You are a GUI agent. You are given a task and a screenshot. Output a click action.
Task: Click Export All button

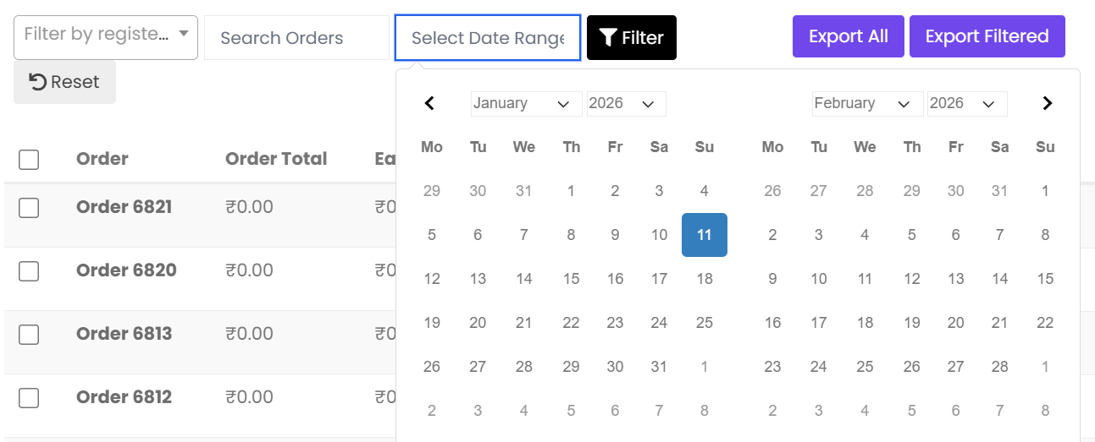[848, 36]
